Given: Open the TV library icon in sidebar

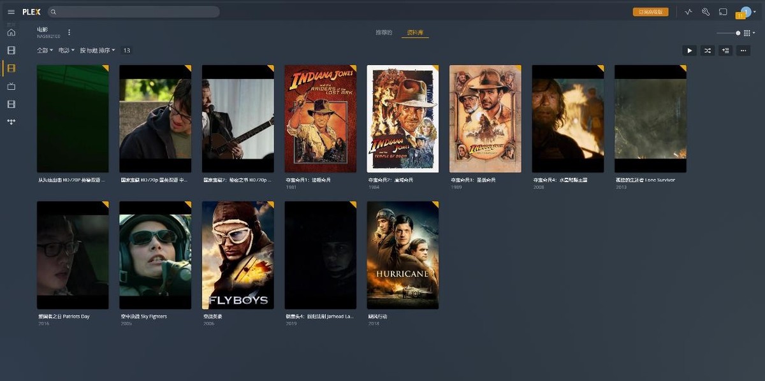Looking at the screenshot, I should tap(11, 86).
